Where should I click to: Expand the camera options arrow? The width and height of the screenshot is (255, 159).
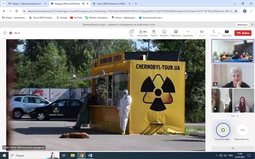pyautogui.click(x=207, y=33)
